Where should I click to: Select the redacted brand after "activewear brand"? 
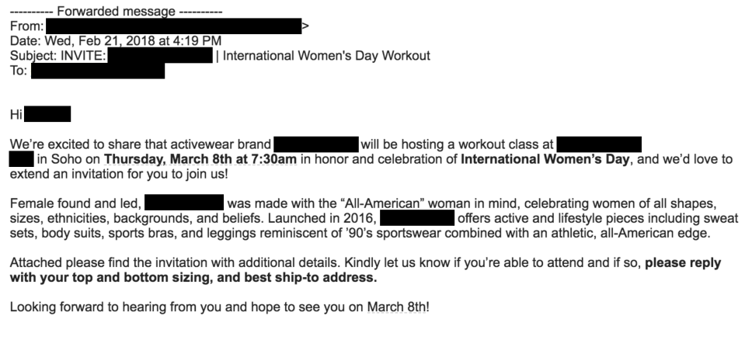316,144
